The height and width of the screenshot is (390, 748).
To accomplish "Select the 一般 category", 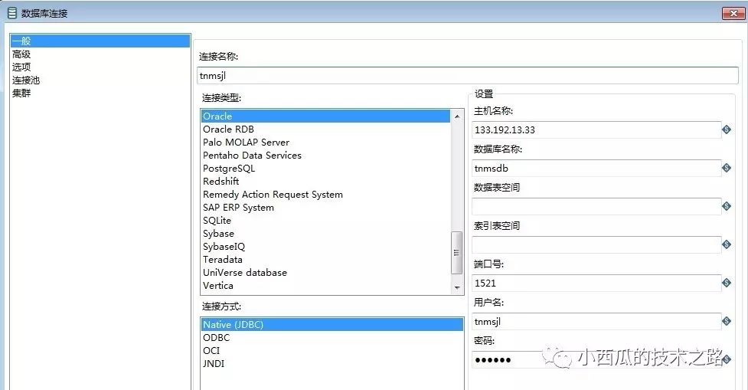I will point(100,41).
